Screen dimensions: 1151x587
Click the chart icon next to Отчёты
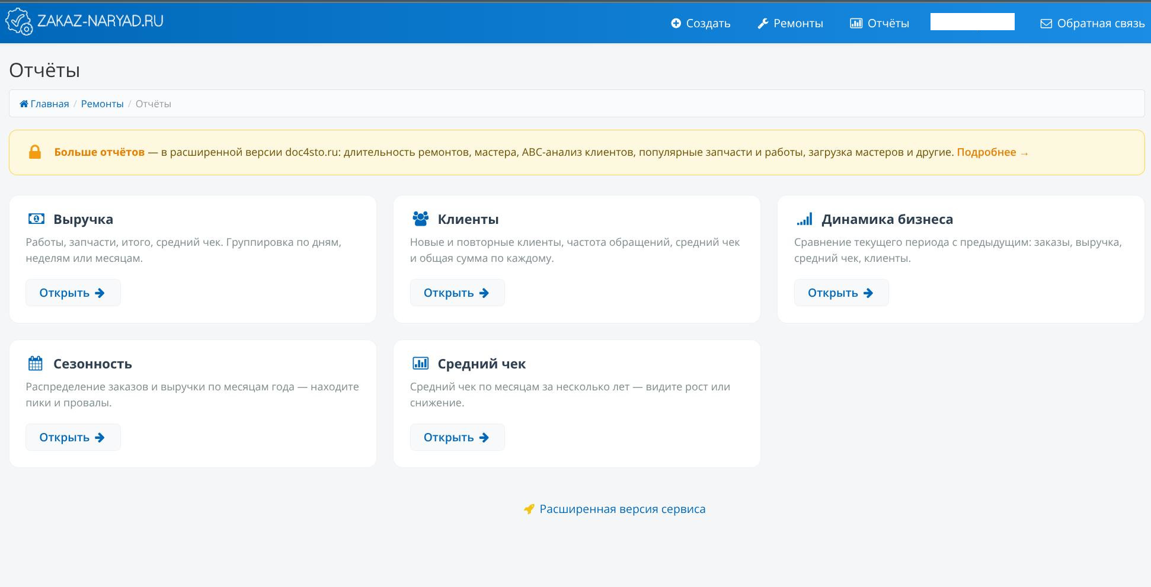coord(856,23)
